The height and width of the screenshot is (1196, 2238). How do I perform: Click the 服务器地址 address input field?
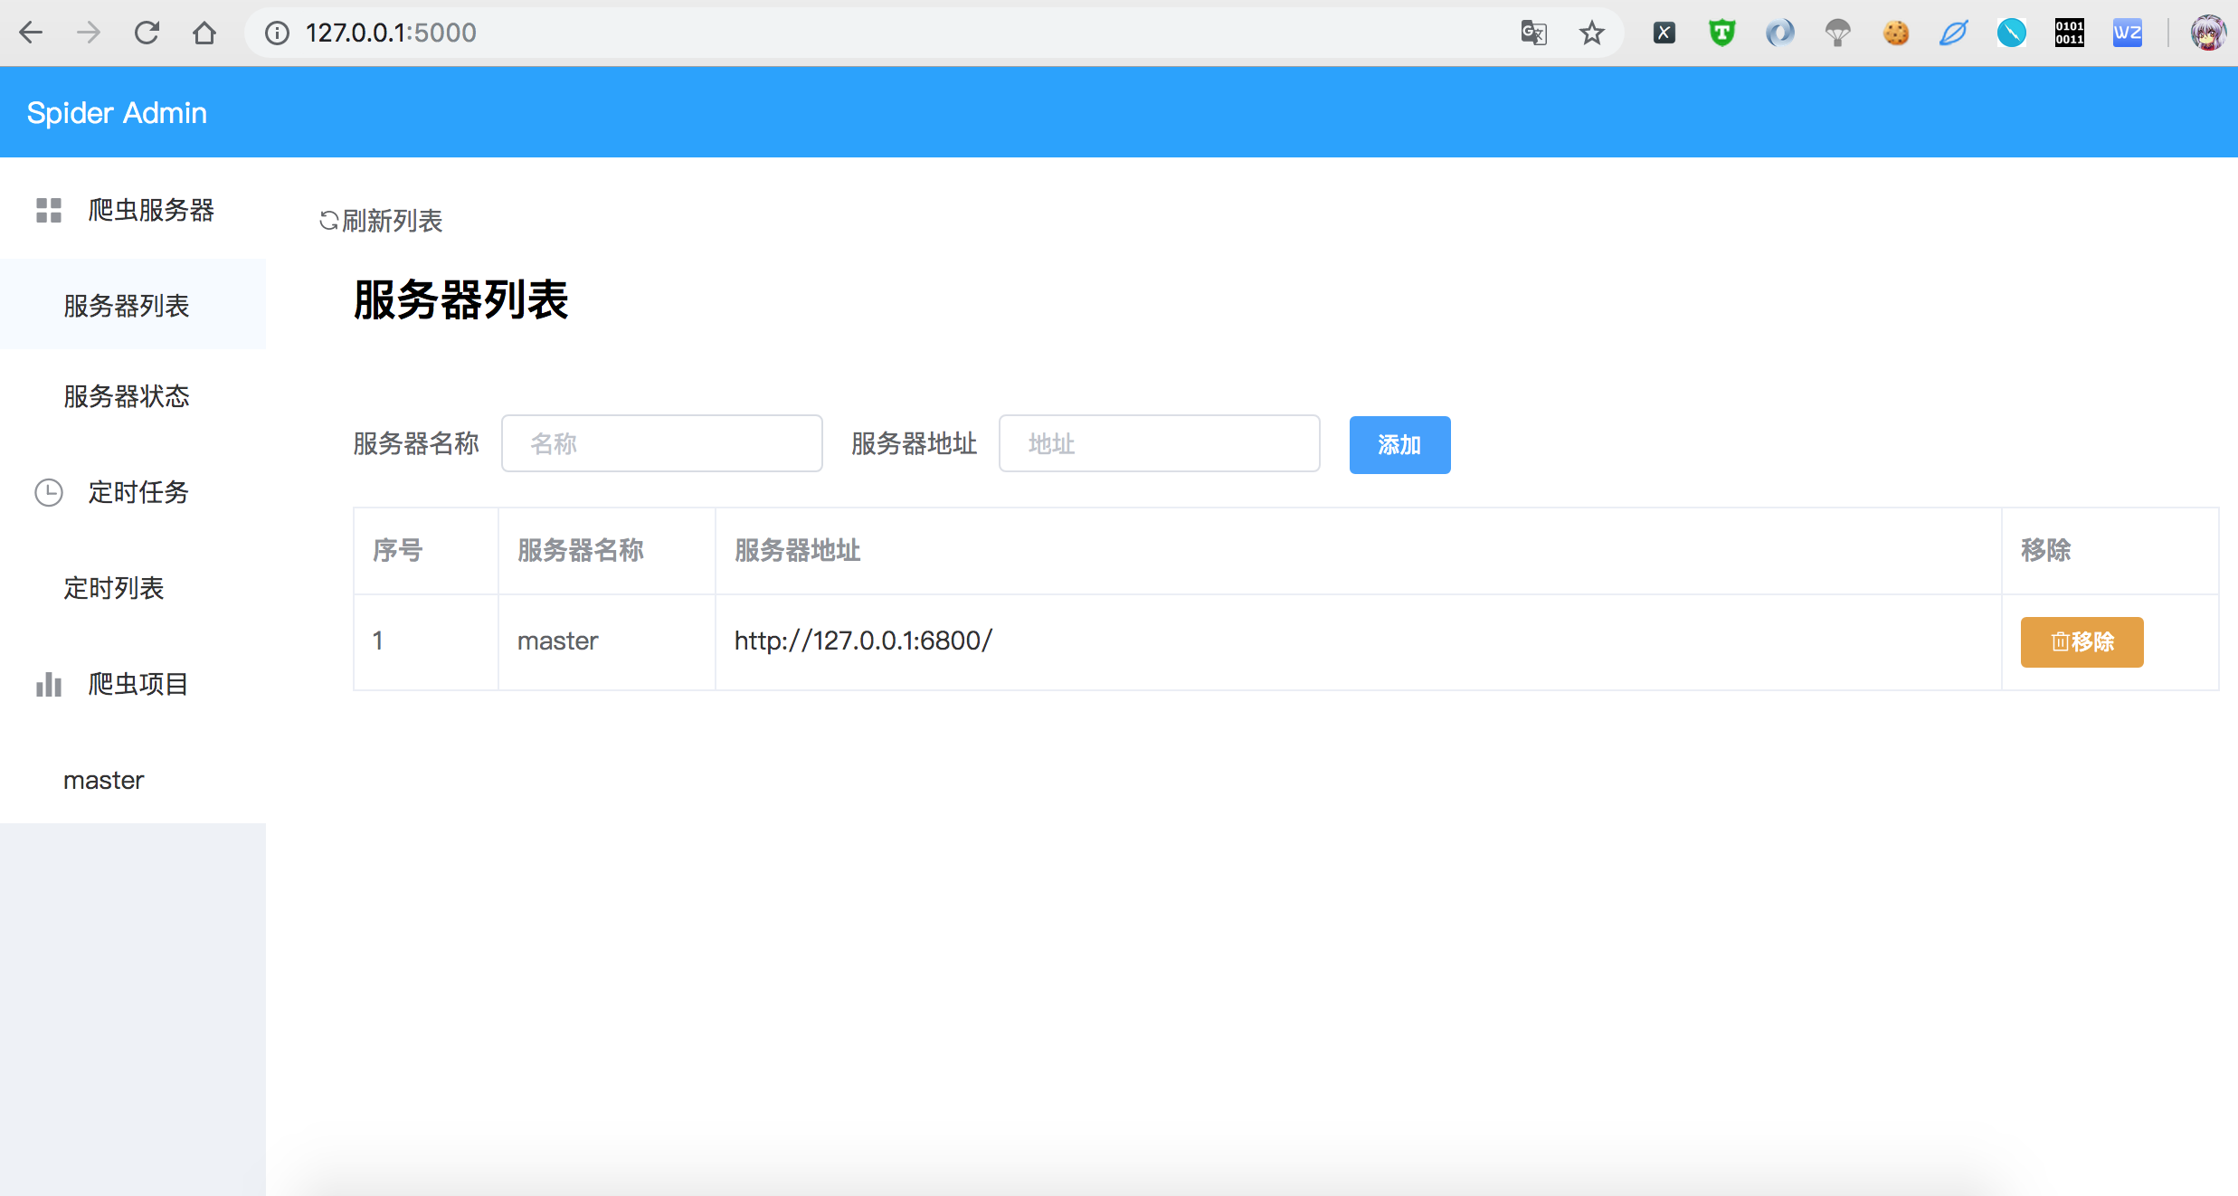click(1159, 443)
